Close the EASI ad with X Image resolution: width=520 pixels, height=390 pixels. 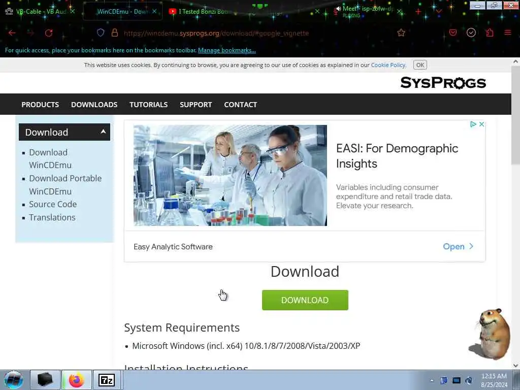[481, 124]
